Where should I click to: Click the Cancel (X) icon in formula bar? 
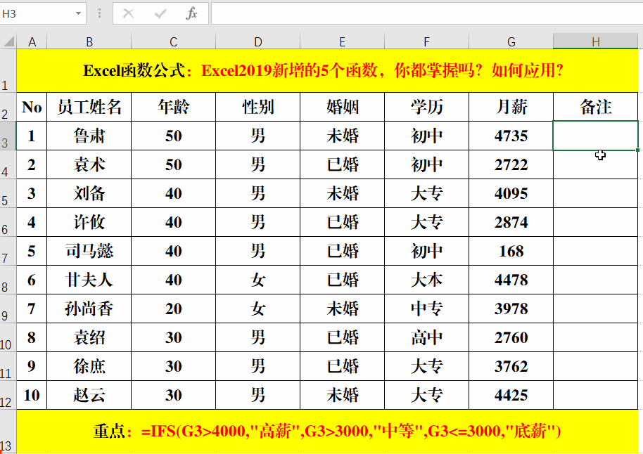point(128,13)
